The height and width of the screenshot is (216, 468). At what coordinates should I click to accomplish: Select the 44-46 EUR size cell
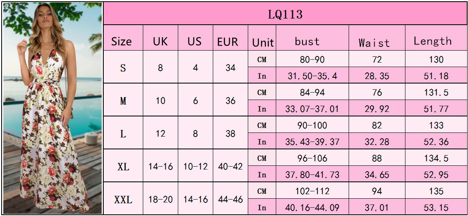click(231, 200)
